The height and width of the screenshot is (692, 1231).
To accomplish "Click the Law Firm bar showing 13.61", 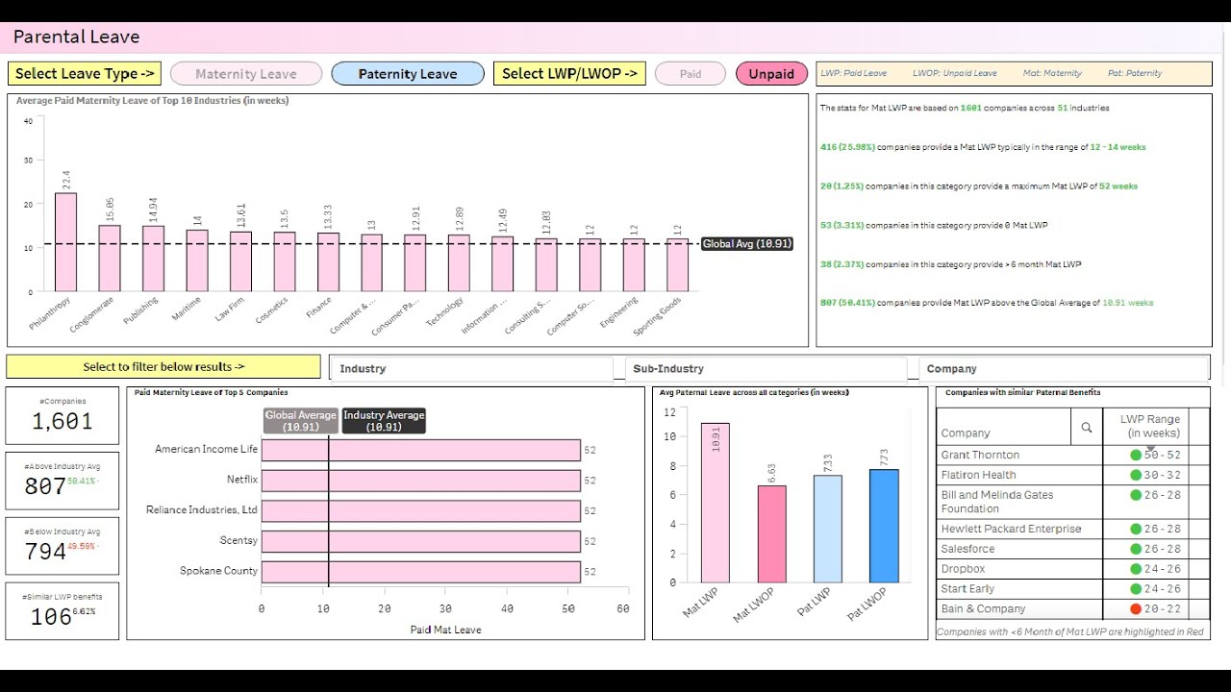I will [240, 261].
